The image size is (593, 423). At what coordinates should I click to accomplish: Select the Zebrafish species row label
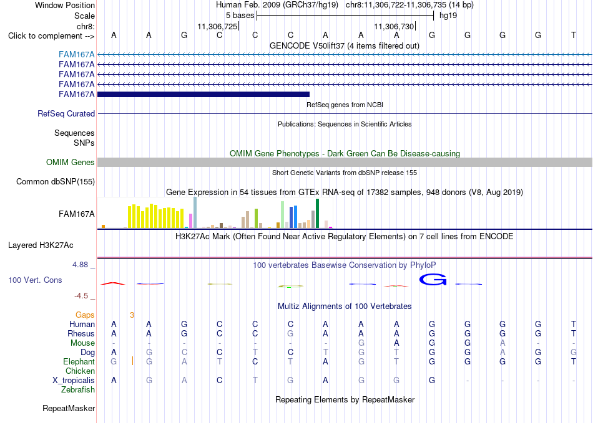pyautogui.click(x=78, y=389)
